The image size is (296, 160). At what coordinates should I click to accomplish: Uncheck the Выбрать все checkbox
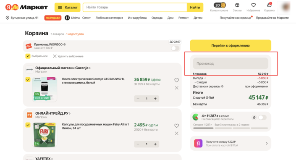point(28,56)
